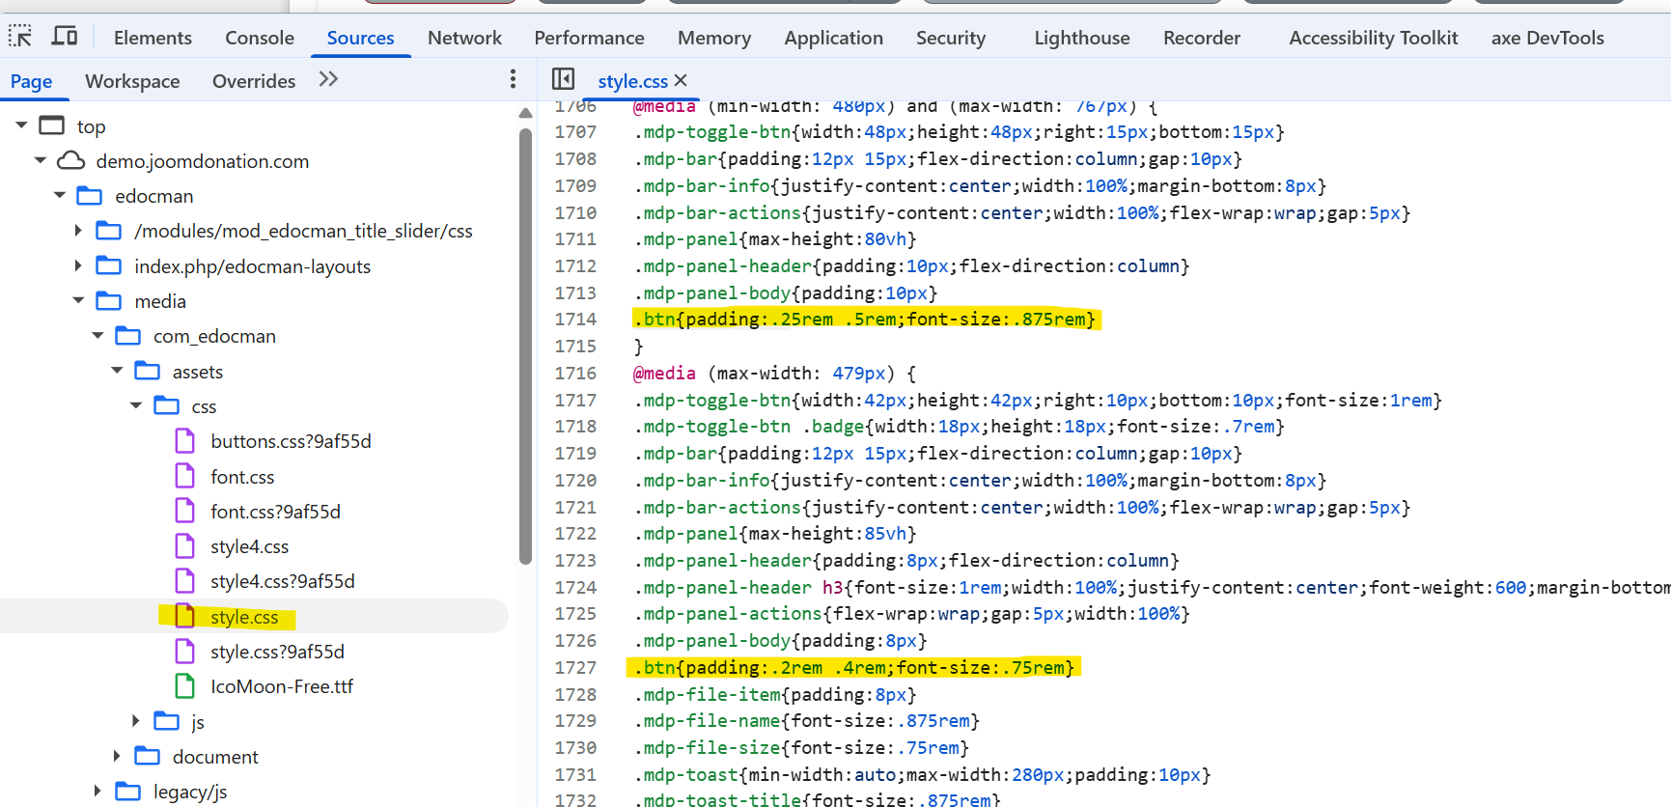This screenshot has width=1671, height=807.
Task: Hide the navigator sidebar icon
Action: coord(563,79)
